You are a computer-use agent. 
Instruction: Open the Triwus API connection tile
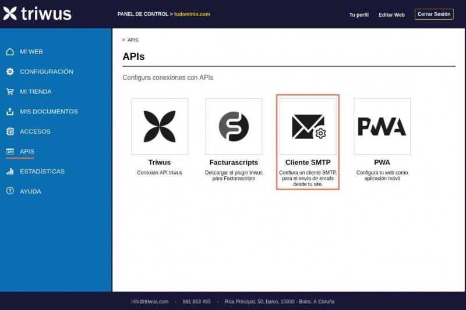160,126
